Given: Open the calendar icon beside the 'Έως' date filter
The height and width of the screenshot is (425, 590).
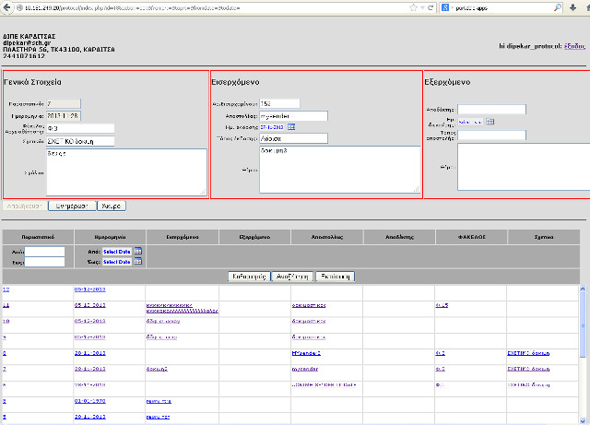Looking at the screenshot, I should click(x=137, y=262).
